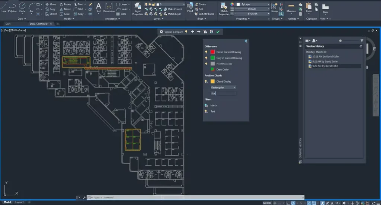The width and height of the screenshot is (381, 205).
Task: Switch to the DWG_COMPARE tab
Action: (x=39, y=24)
